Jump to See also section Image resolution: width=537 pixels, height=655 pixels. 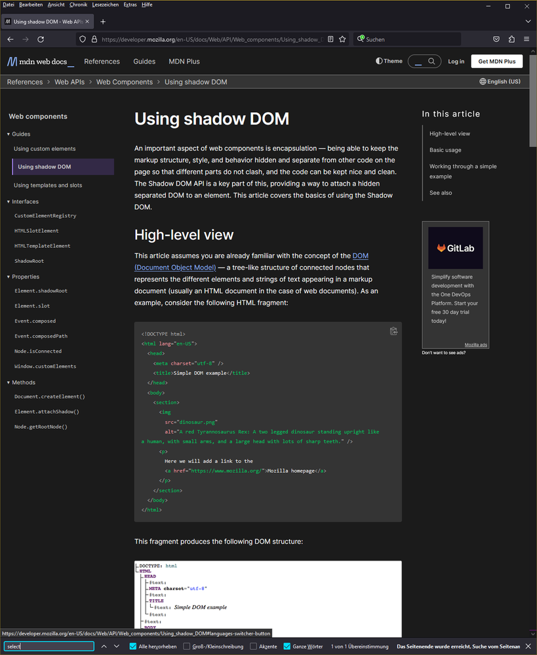click(x=441, y=193)
